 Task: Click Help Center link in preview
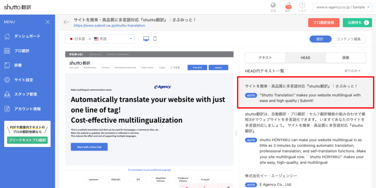[x=148, y=67]
